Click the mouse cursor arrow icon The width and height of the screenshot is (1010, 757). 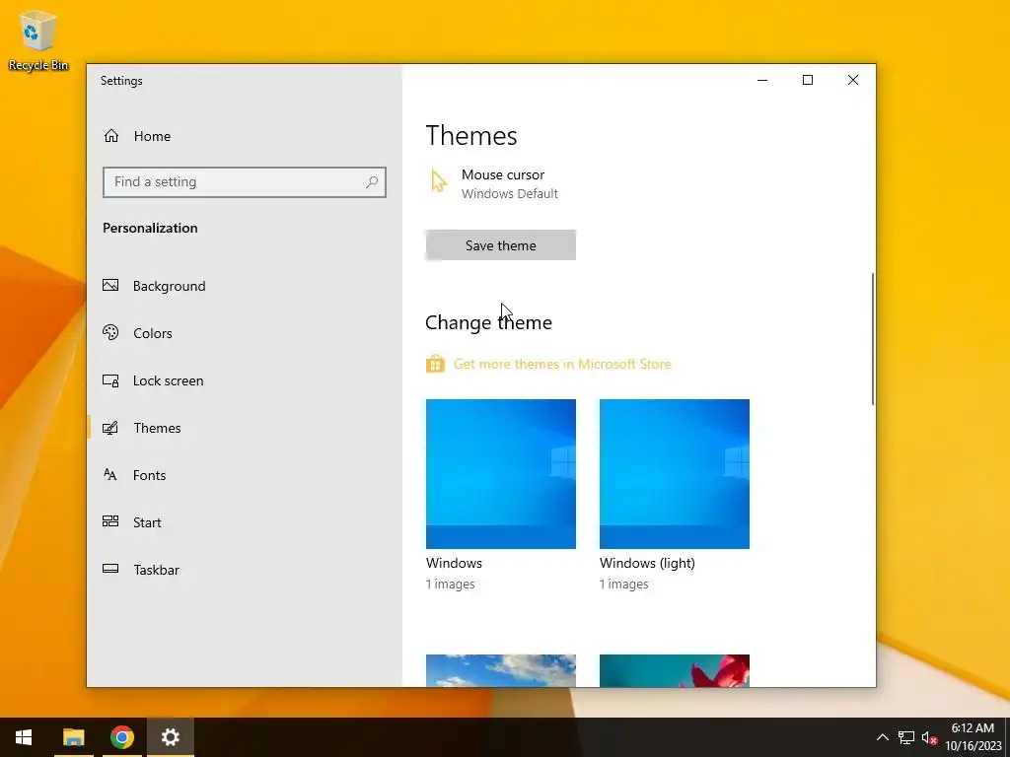point(439,181)
